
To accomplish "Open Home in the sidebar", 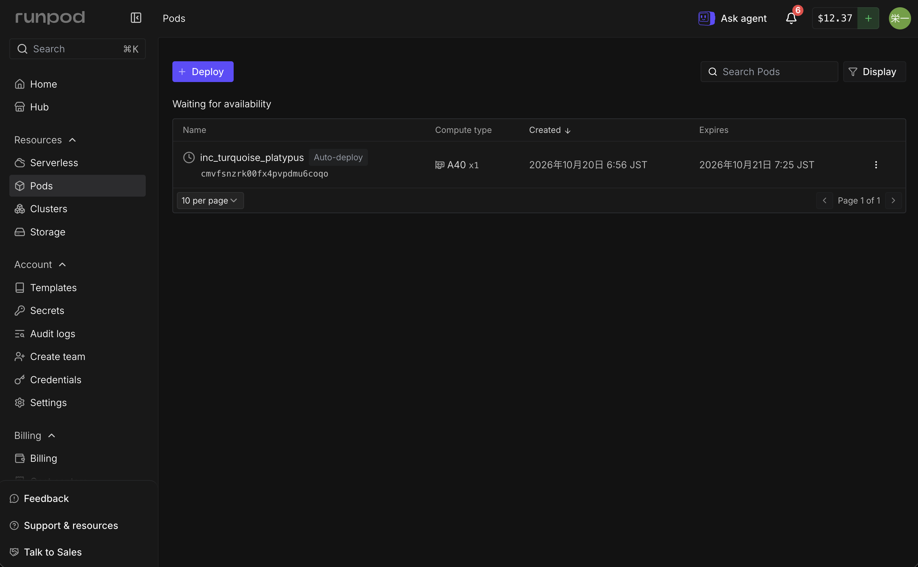I will 77,84.
